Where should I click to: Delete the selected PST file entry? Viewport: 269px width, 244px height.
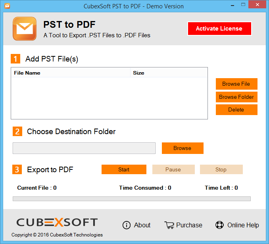click(236, 110)
